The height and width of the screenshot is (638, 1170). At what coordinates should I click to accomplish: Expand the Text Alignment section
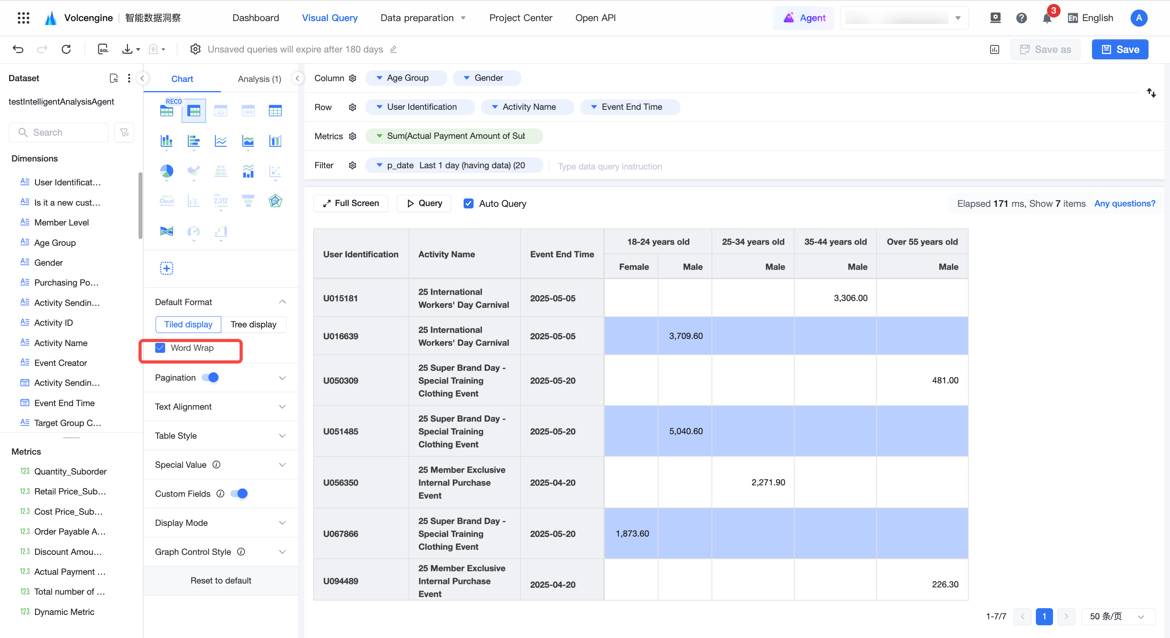221,407
